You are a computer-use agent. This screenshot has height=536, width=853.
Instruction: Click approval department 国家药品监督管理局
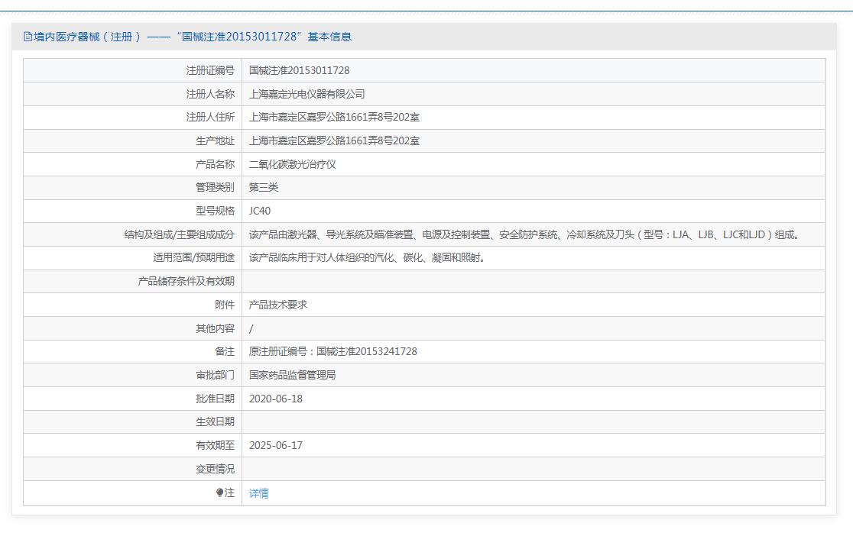point(292,375)
